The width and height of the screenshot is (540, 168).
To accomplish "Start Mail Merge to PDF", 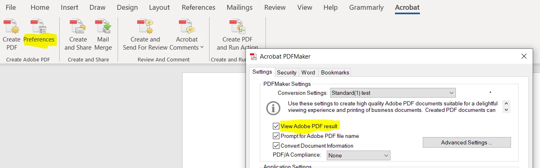I will (103, 35).
